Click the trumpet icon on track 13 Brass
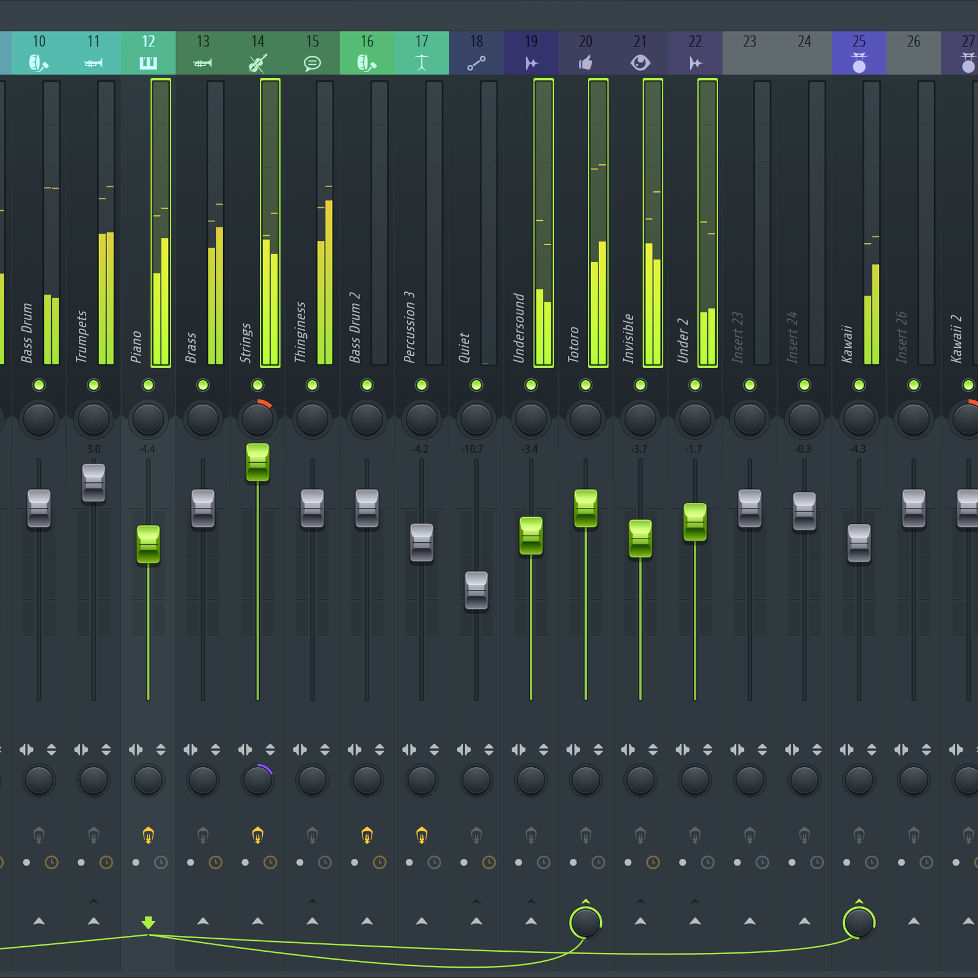This screenshot has height=978, width=978. click(x=202, y=63)
